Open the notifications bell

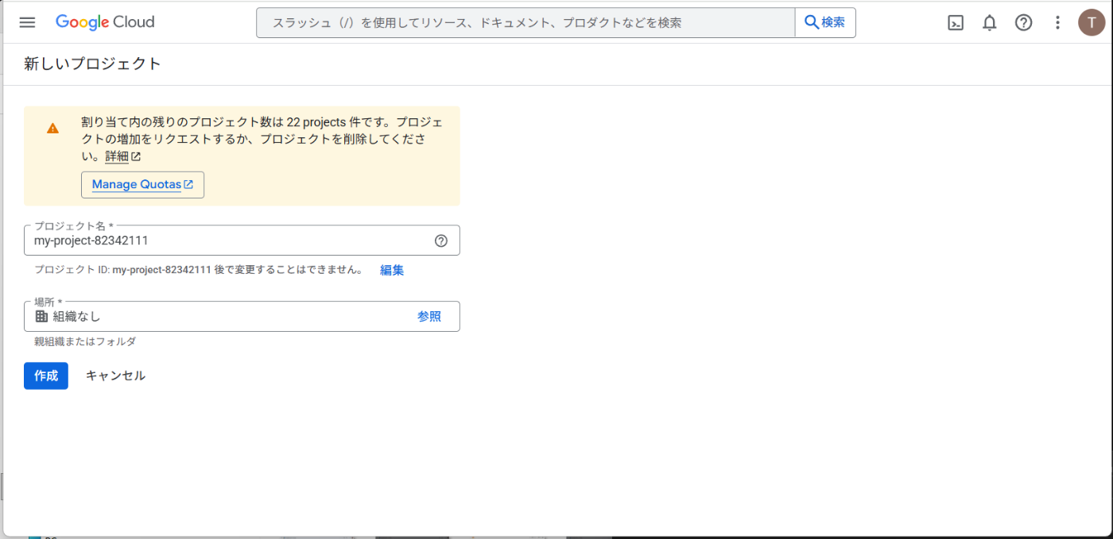[x=989, y=22]
